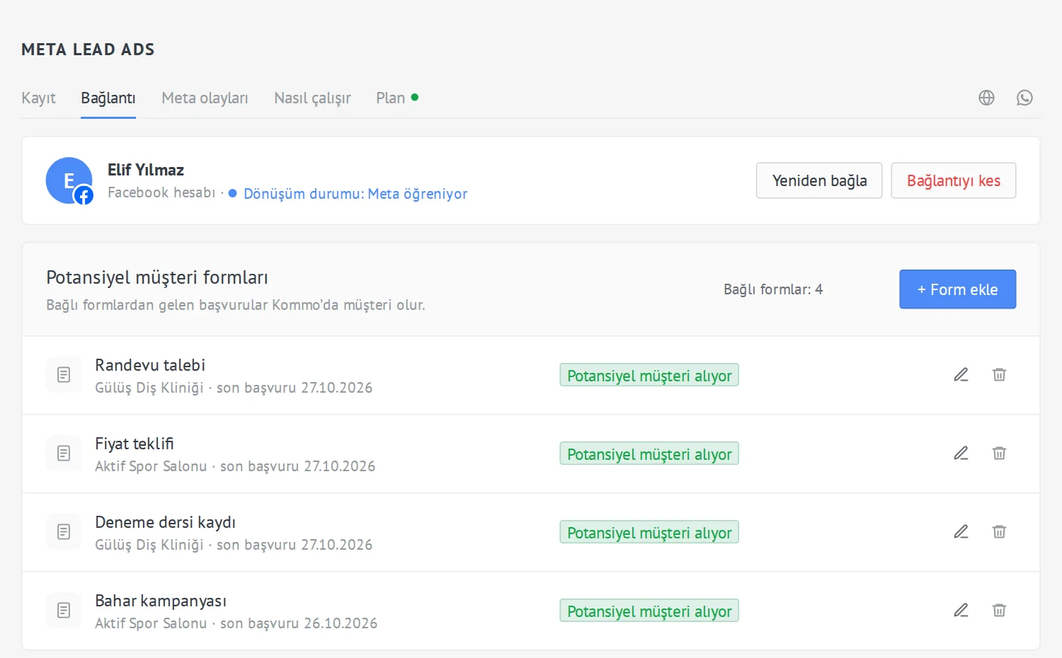The height and width of the screenshot is (658, 1062).
Task: Add a form with Form ekle
Action: [958, 289]
